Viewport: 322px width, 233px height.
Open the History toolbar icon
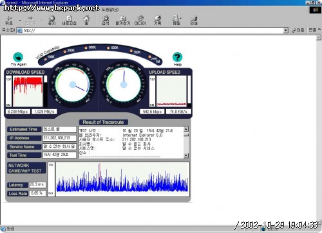157,21
